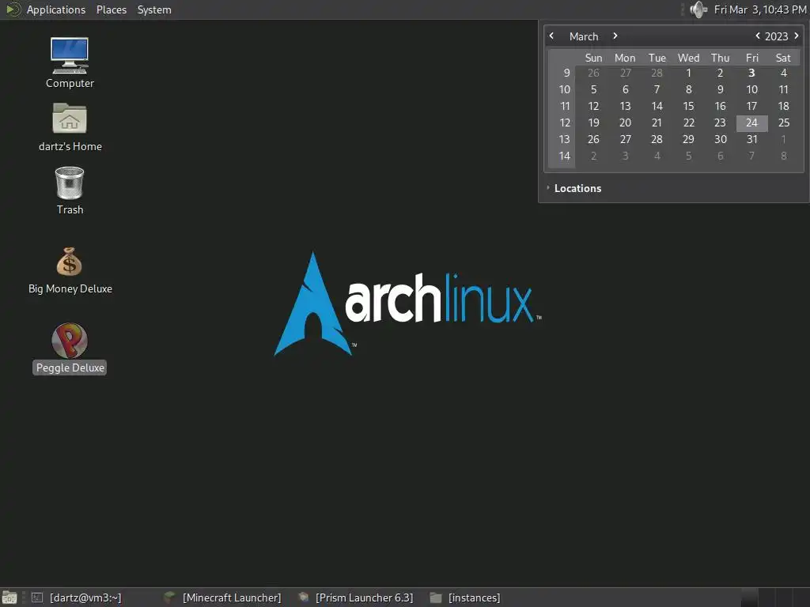Click the MATE menu logo icon
The height and width of the screenshot is (607, 810).
pyautogui.click(x=13, y=9)
